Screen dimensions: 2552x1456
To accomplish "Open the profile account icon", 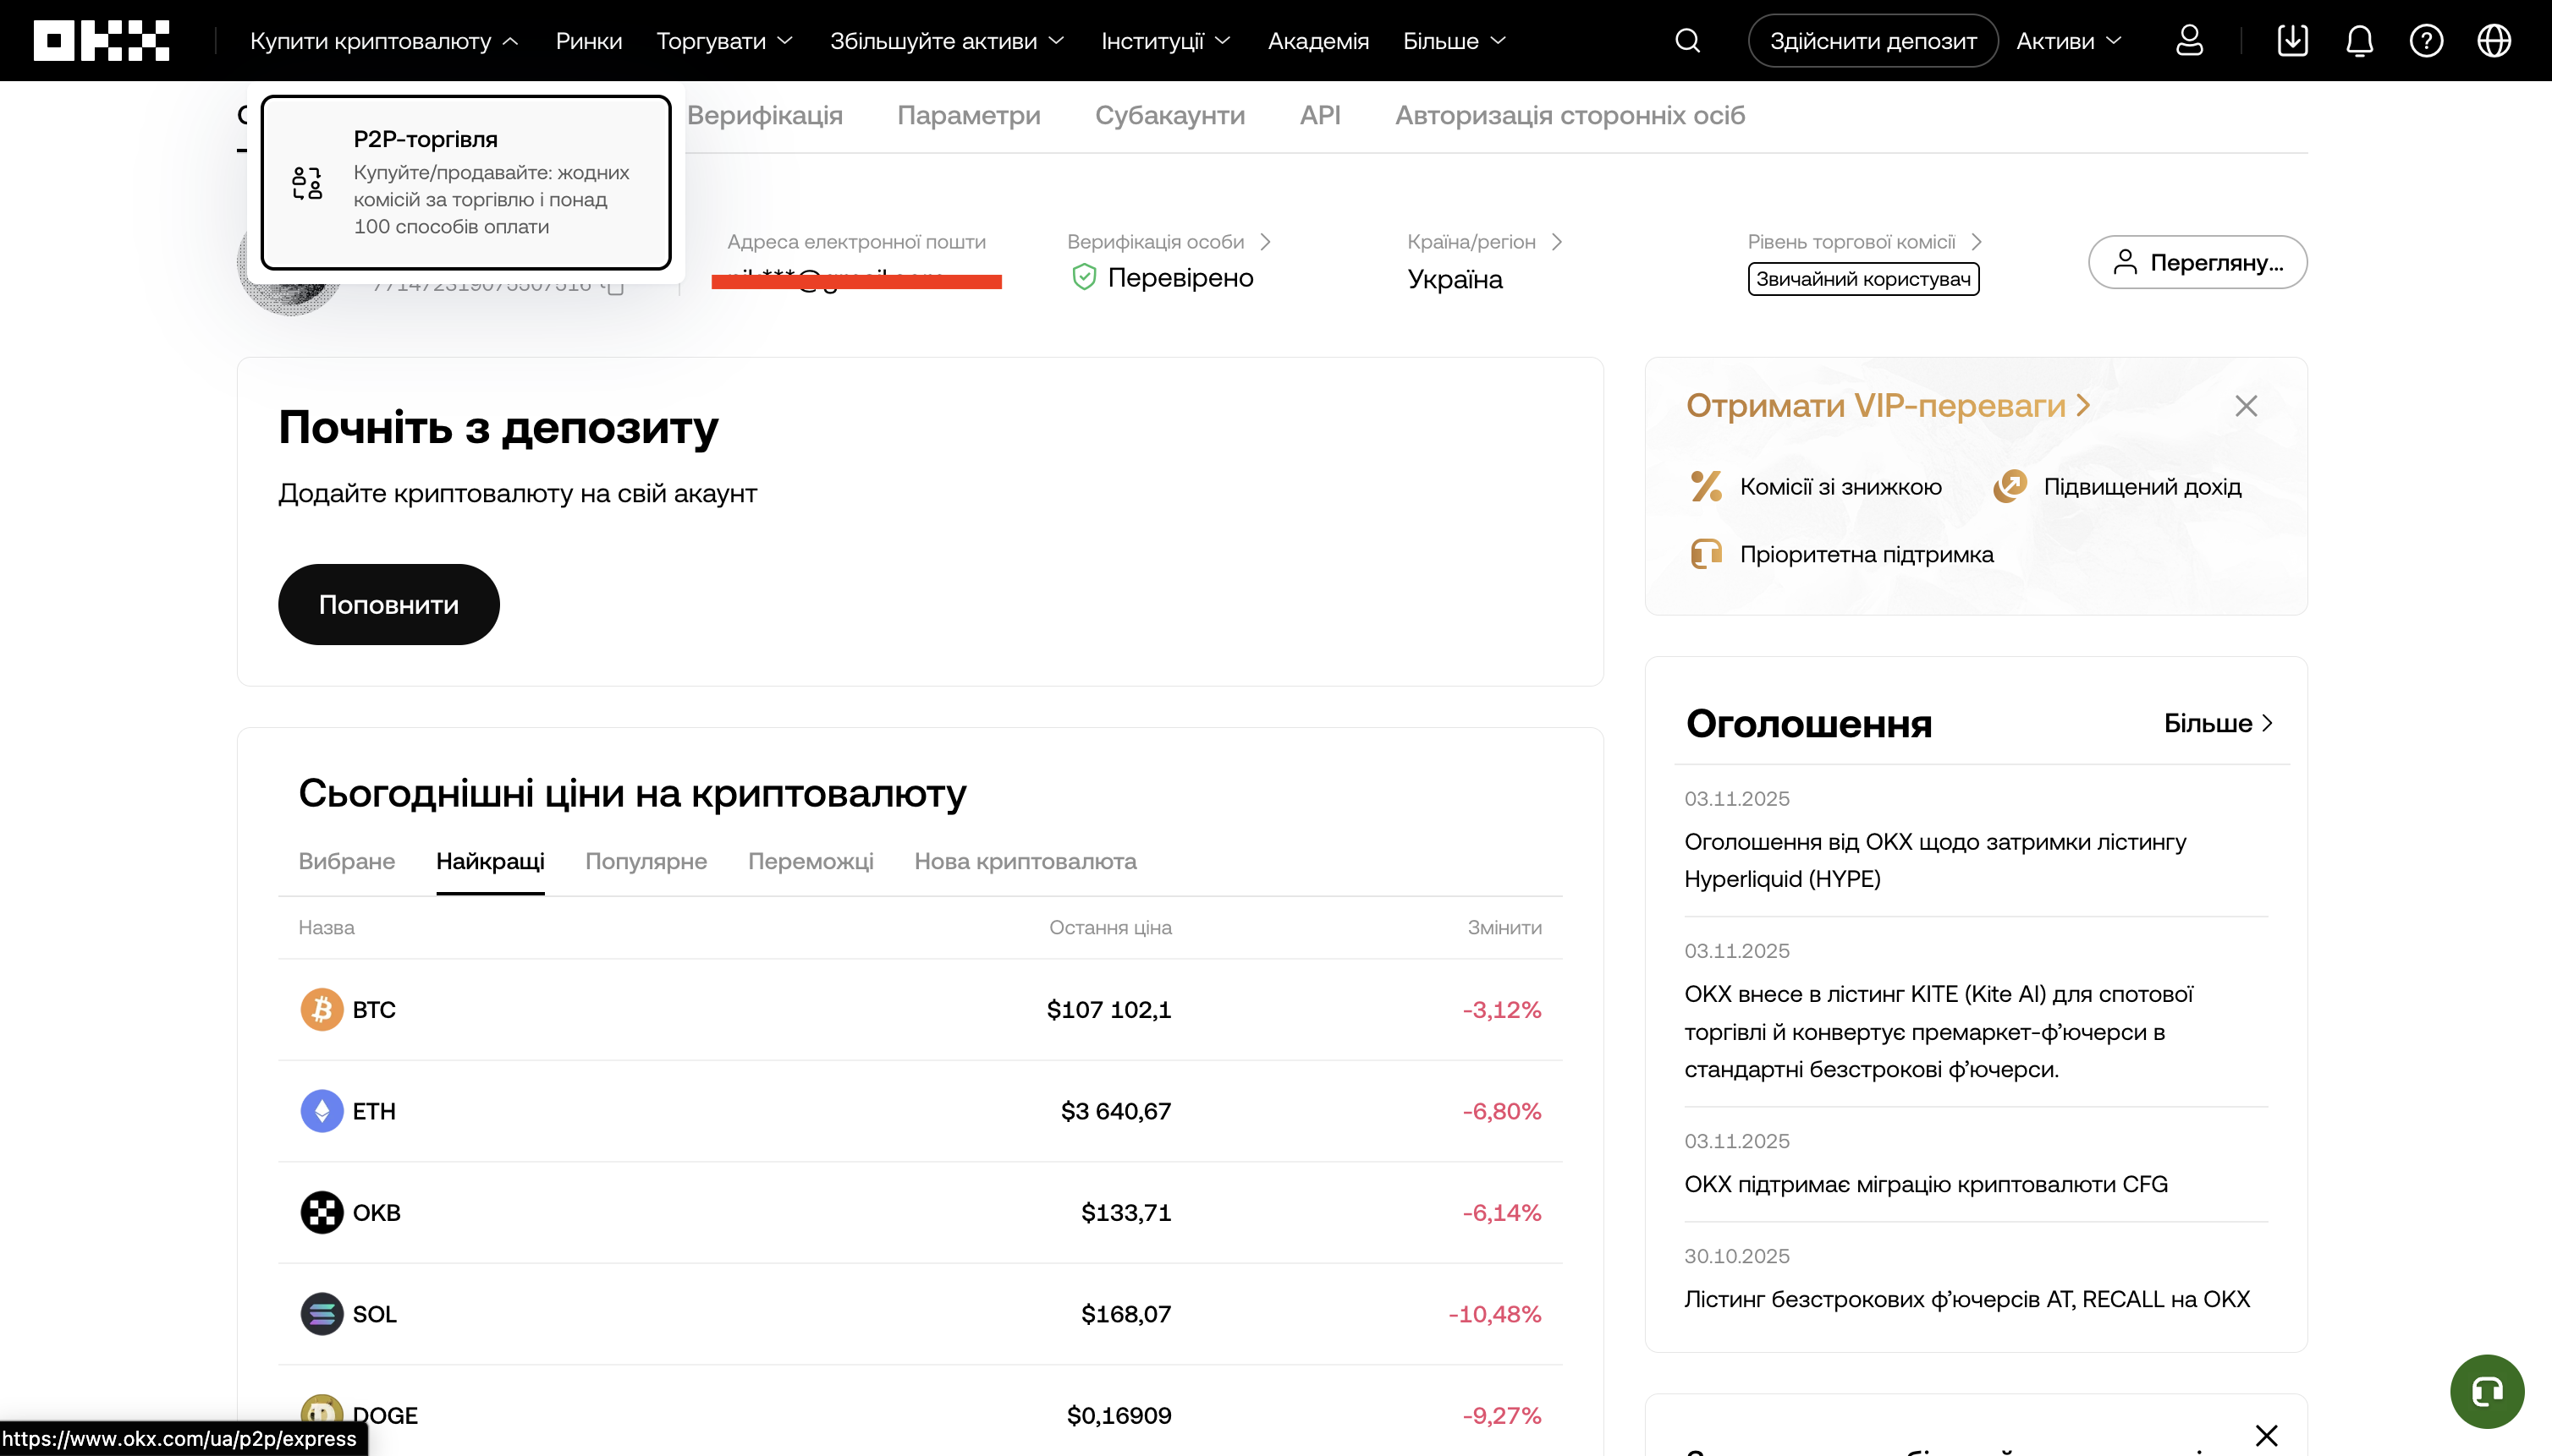I will tap(2190, 40).
